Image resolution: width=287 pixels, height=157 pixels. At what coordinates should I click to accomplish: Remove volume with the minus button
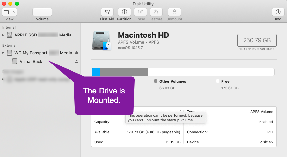47,12
